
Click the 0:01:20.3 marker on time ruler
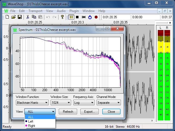[78, 22]
